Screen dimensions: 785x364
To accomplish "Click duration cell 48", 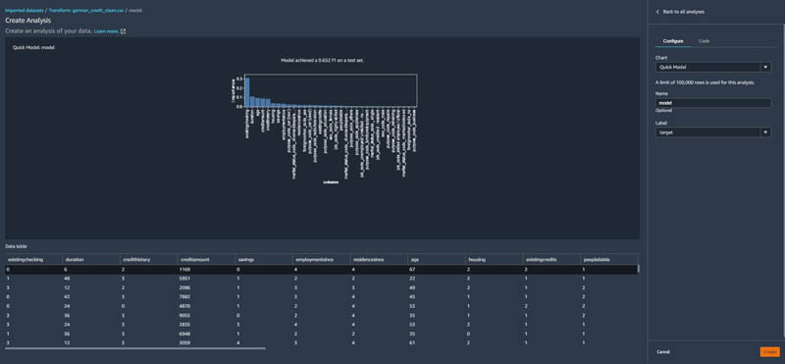I will tap(68, 279).
